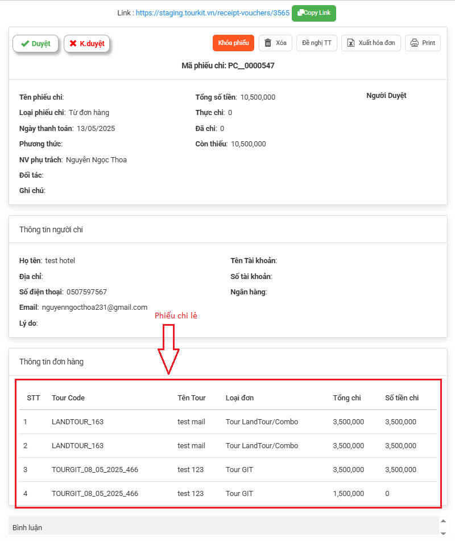Click staff name Nguyễn Ngọc Thoa

coord(96,160)
